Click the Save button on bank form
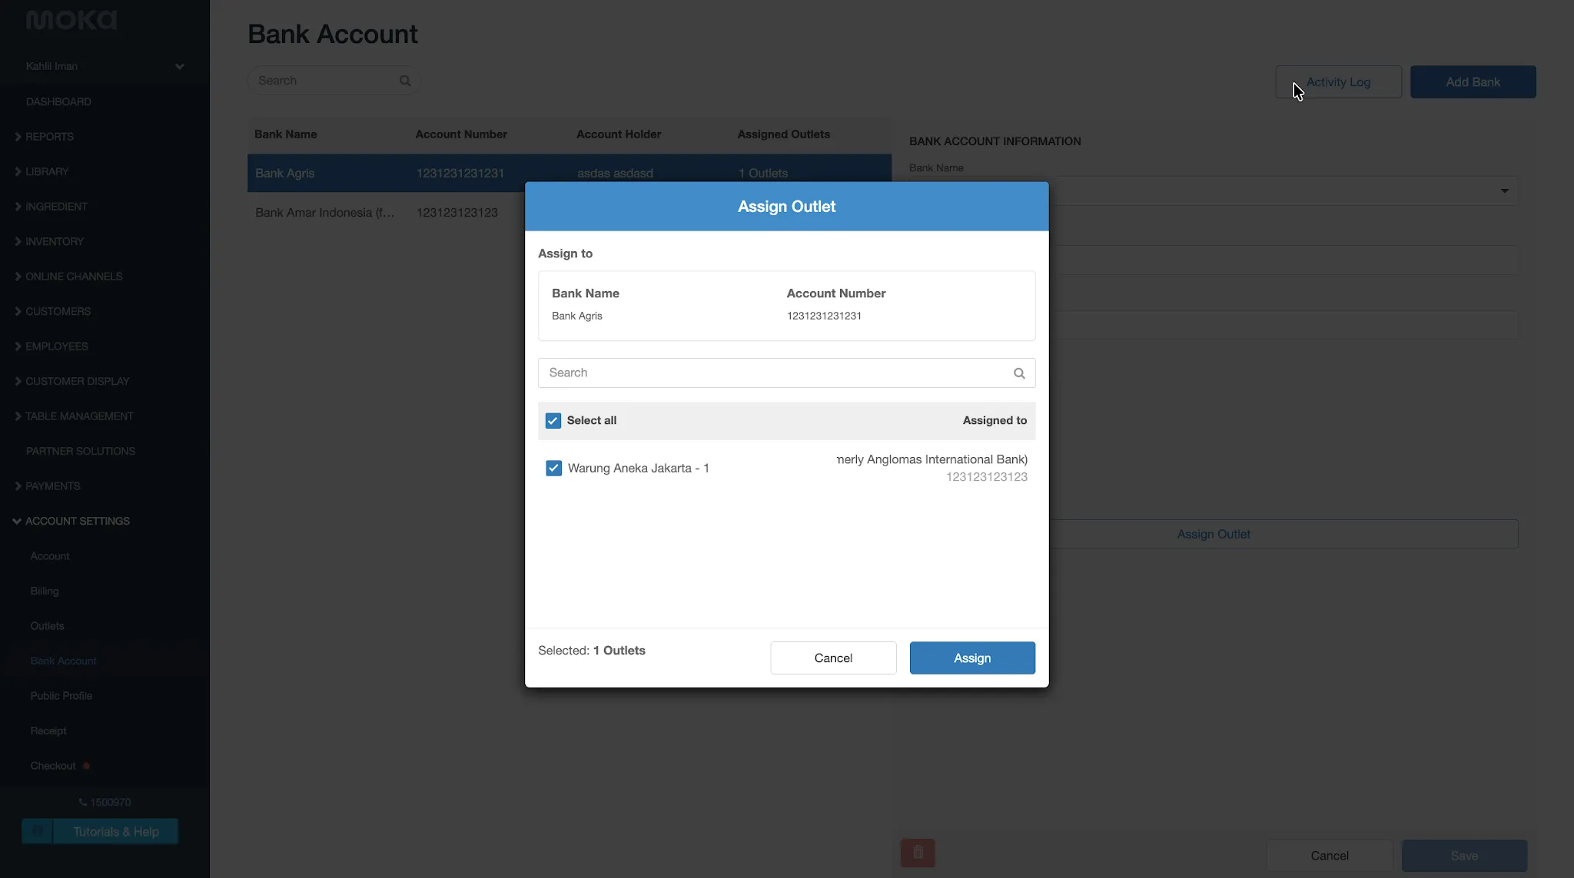Screen dimensions: 1574x878 pos(1464,856)
